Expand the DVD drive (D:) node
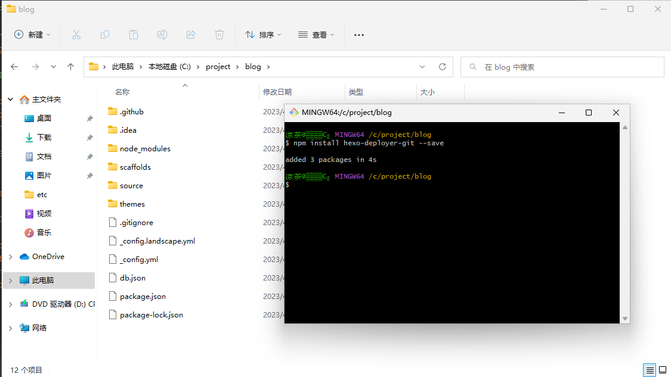This screenshot has width=671, height=377. point(11,304)
